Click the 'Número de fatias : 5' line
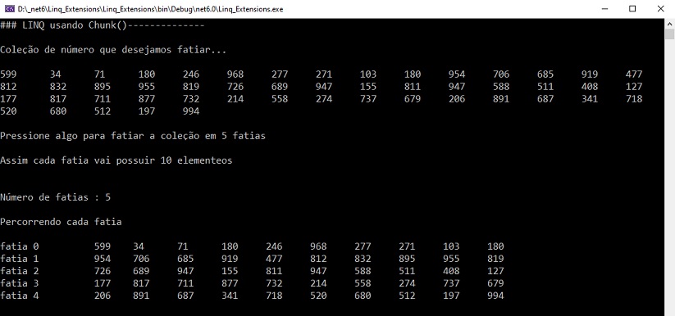The width and height of the screenshot is (675, 316). pos(56,197)
